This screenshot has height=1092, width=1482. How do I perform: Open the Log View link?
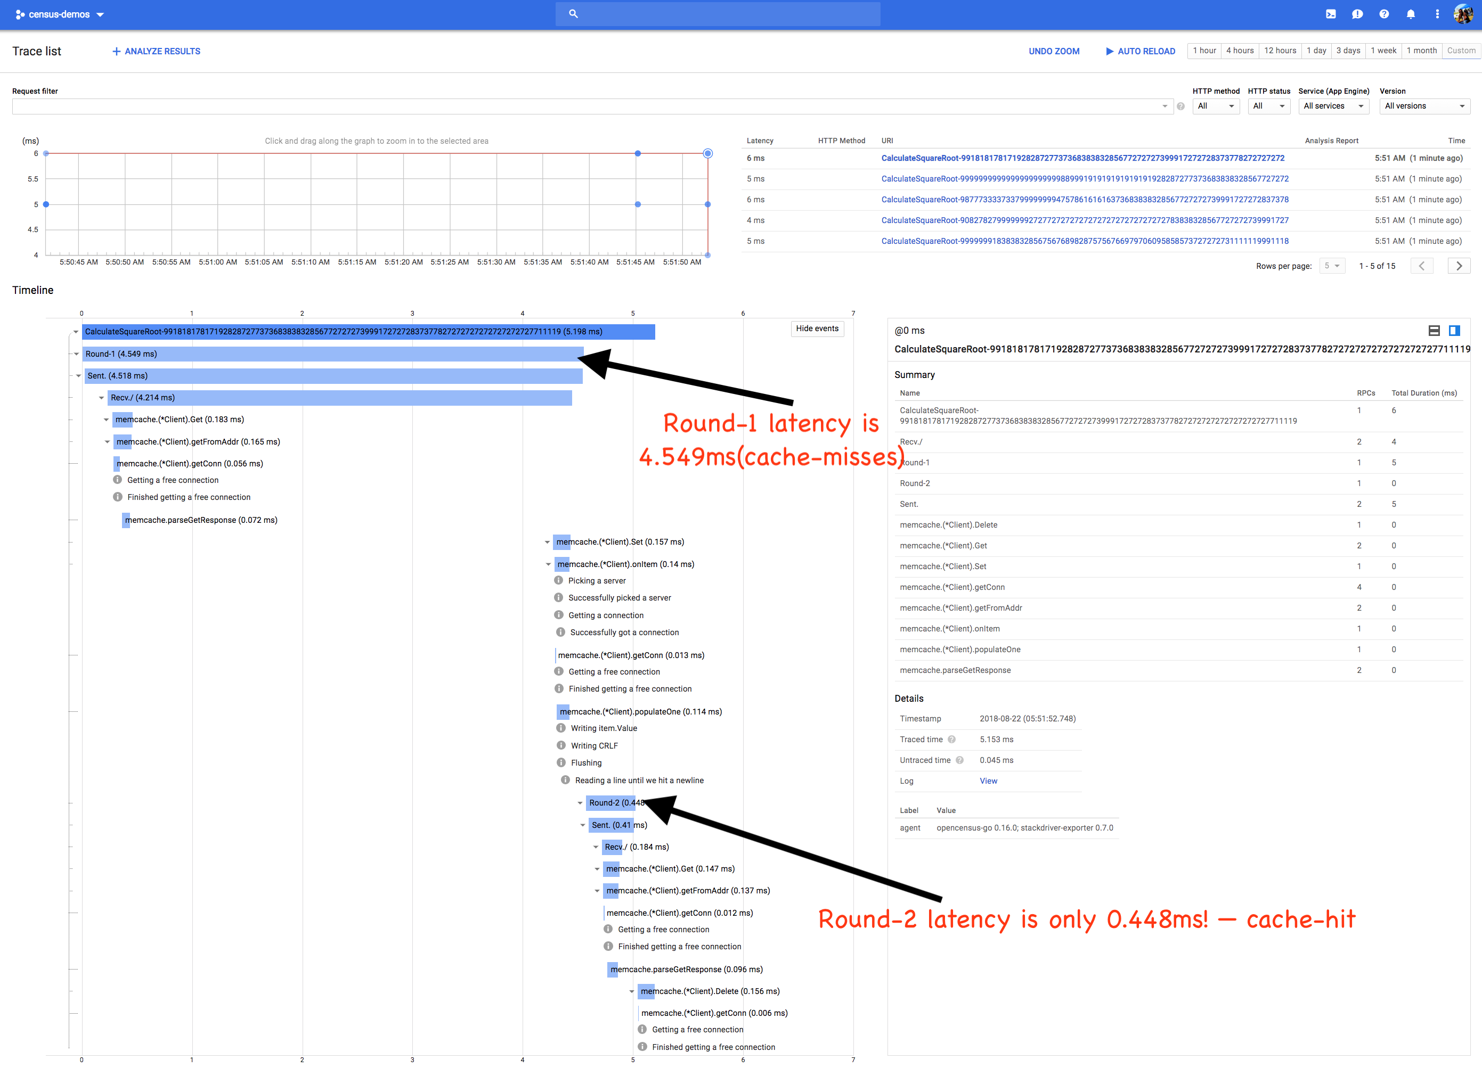pos(988,781)
